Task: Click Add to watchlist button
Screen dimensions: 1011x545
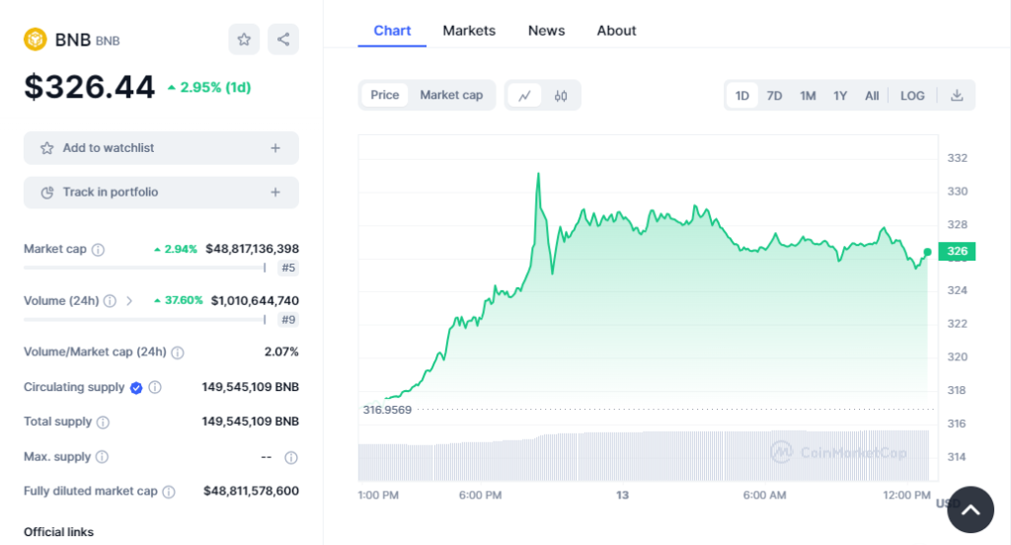Action: [x=109, y=148]
